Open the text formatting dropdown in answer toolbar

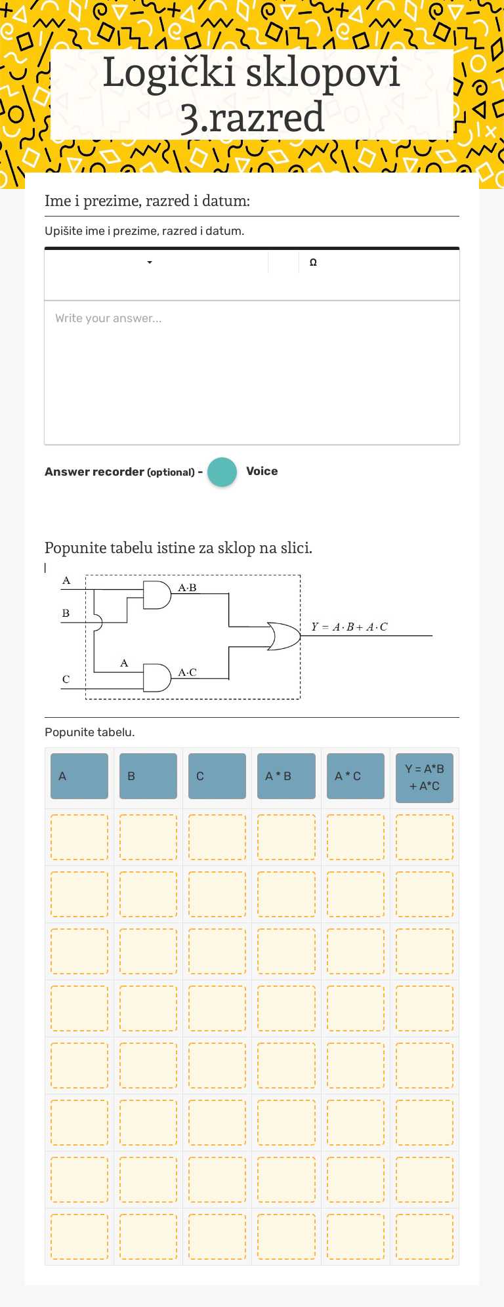149,262
